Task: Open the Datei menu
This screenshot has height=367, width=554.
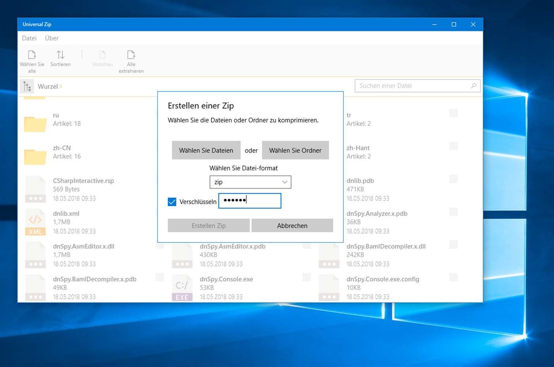Action: click(x=29, y=38)
